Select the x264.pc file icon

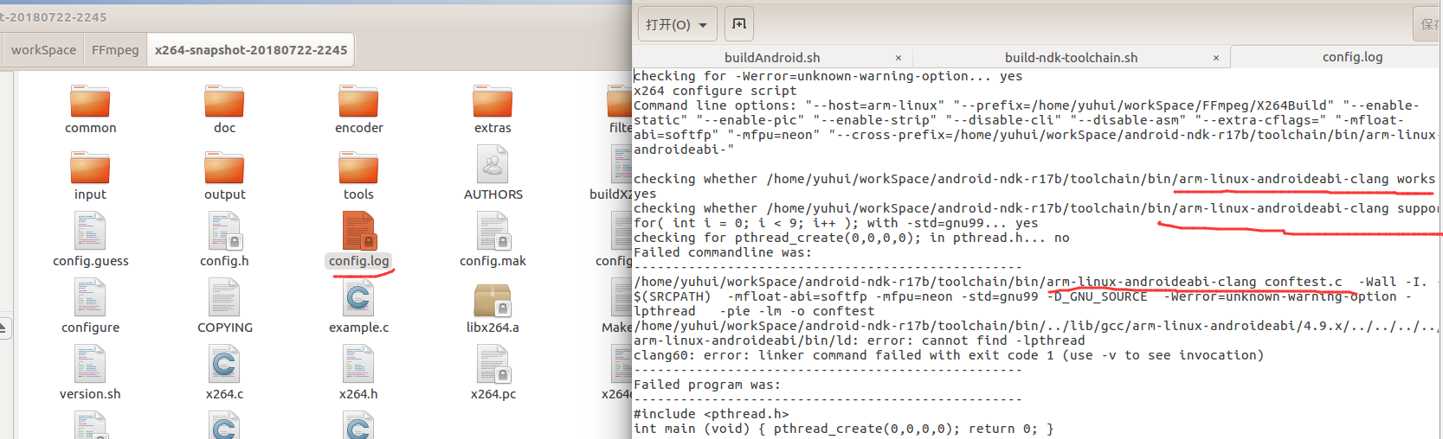493,364
